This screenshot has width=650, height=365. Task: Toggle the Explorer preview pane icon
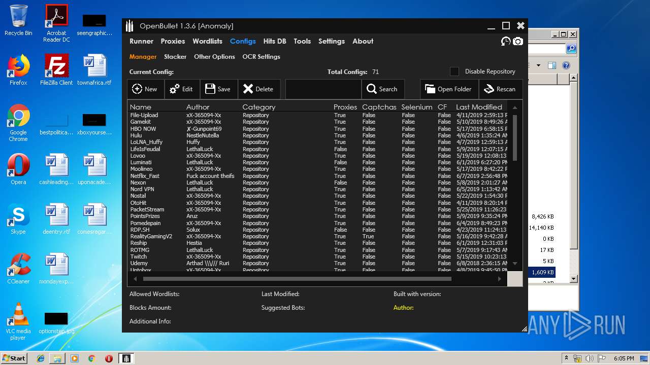[x=552, y=65]
